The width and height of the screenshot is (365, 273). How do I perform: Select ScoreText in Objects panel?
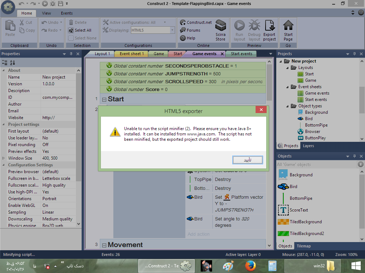(x=293, y=210)
